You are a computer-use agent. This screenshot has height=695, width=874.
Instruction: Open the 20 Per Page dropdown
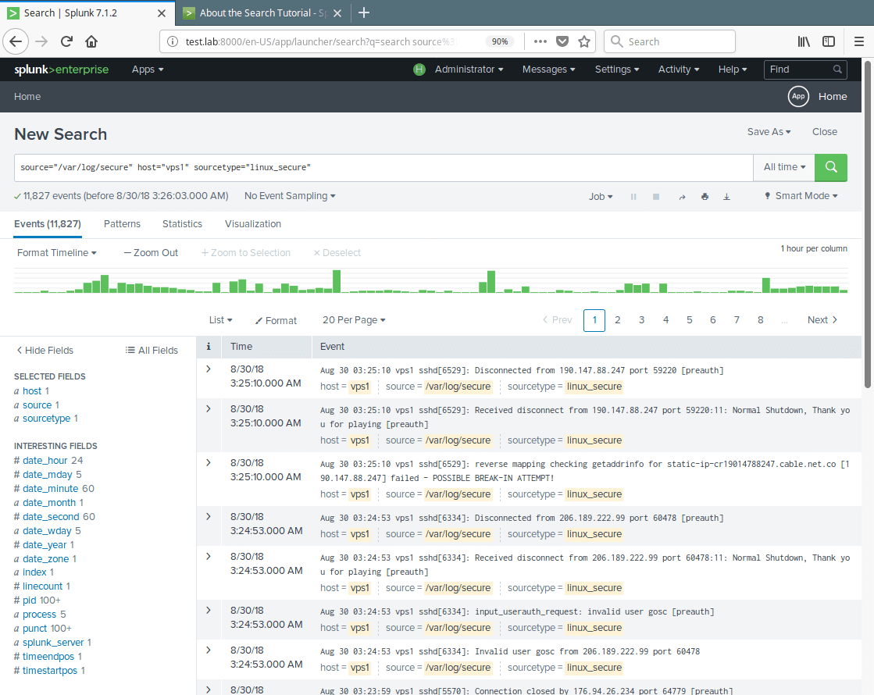pyautogui.click(x=353, y=319)
